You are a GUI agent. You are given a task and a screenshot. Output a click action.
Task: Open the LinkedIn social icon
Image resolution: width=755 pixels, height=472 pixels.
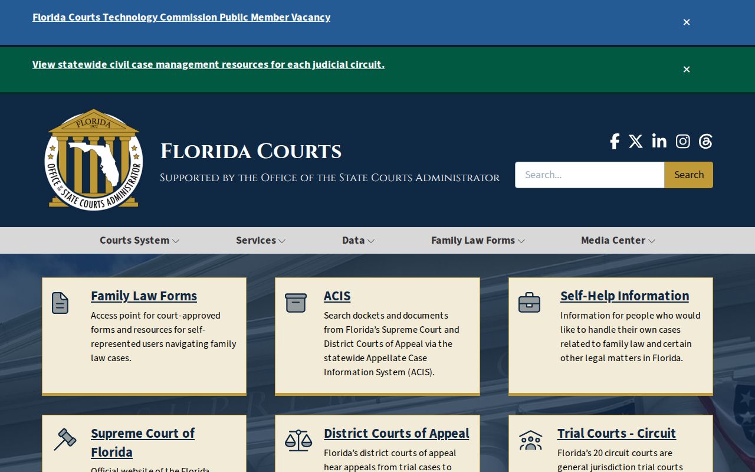pyautogui.click(x=659, y=141)
